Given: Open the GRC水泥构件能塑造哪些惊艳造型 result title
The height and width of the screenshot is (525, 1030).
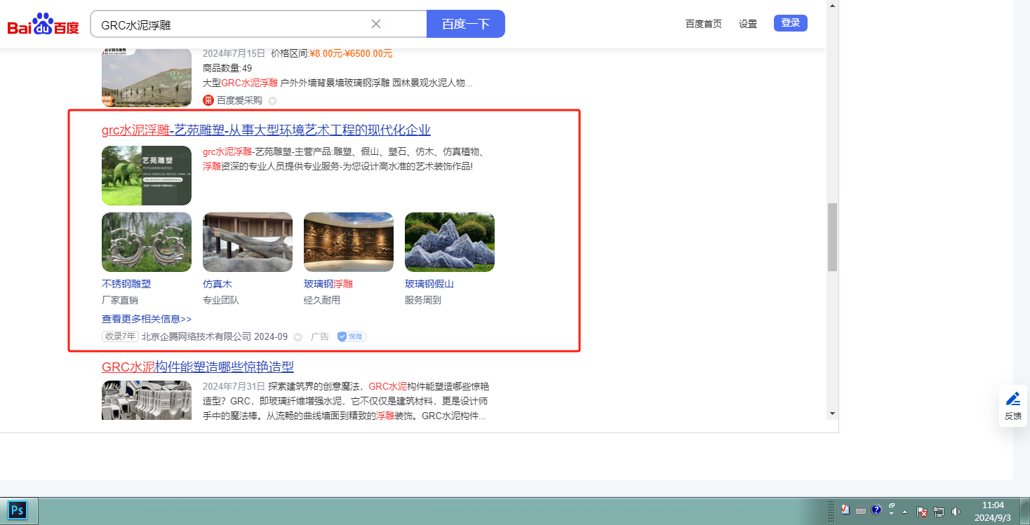Looking at the screenshot, I should [198, 367].
